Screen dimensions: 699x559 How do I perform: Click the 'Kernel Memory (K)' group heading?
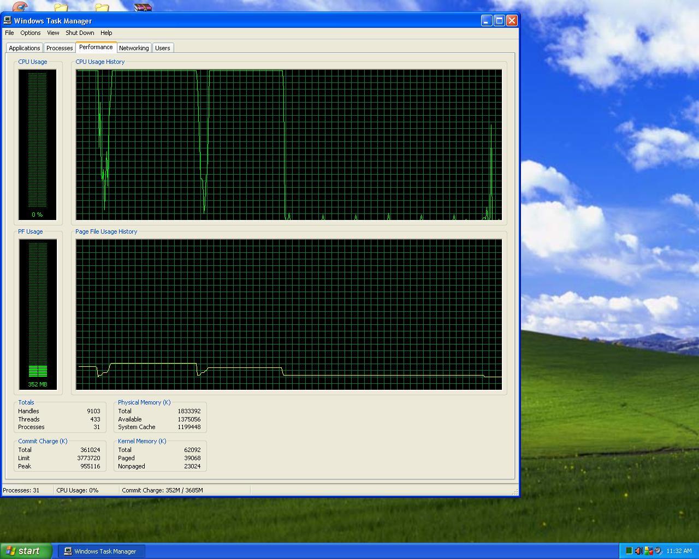coord(142,441)
